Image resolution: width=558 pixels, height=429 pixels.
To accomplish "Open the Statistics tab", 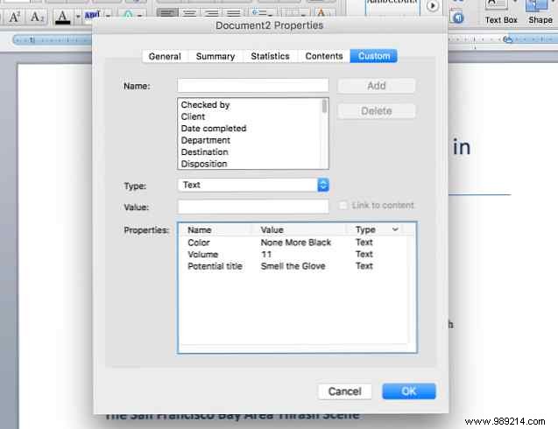I will click(x=270, y=56).
